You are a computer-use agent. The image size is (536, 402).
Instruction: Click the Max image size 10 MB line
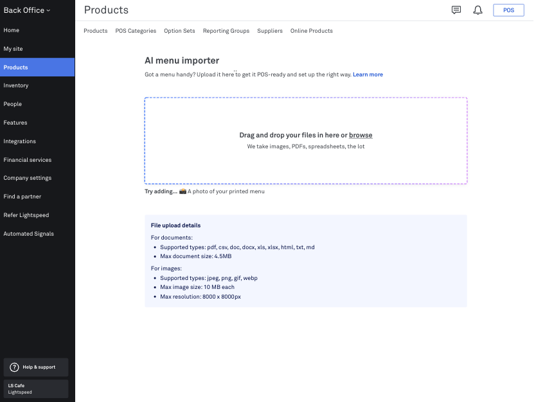click(x=197, y=287)
